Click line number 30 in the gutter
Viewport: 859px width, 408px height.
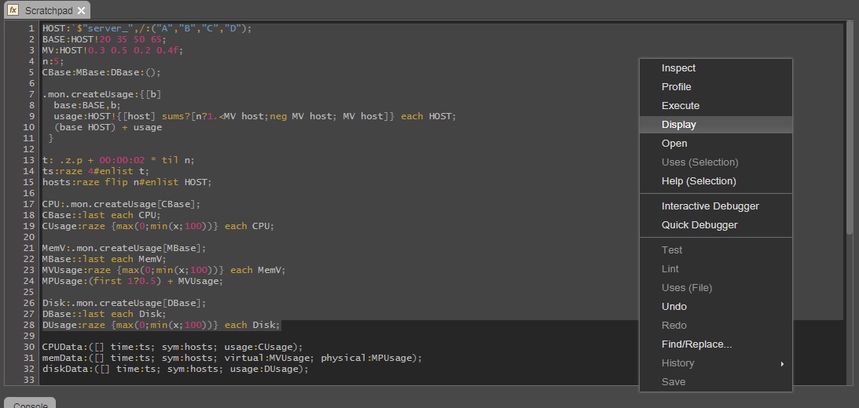pyautogui.click(x=28, y=347)
